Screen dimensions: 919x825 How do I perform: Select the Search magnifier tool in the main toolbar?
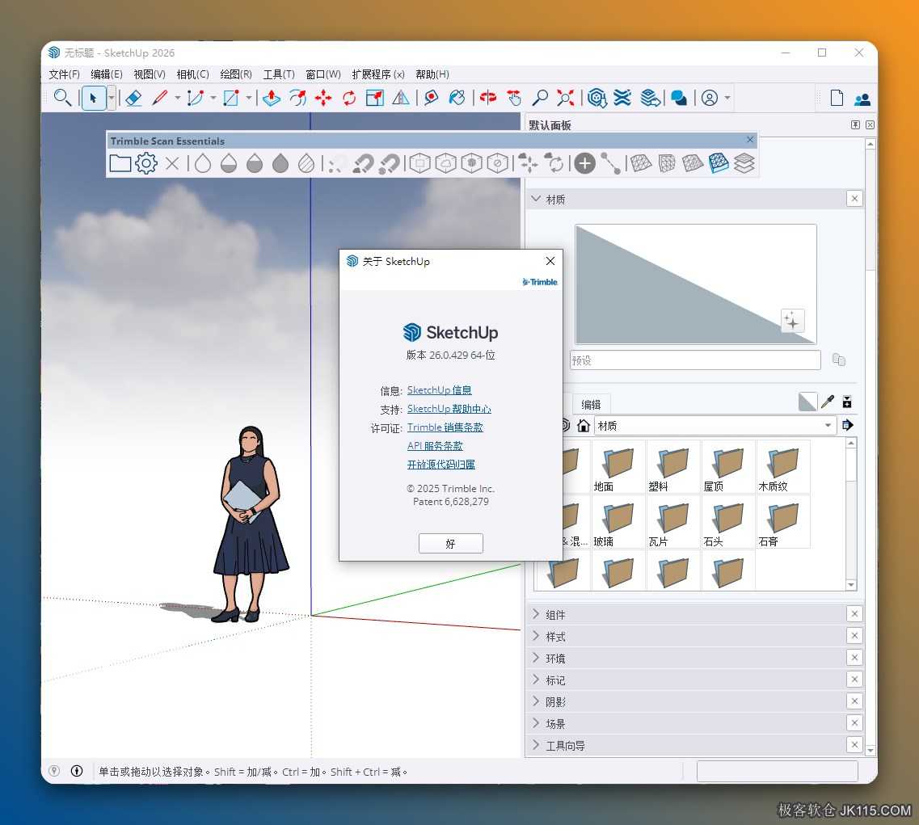coord(62,97)
